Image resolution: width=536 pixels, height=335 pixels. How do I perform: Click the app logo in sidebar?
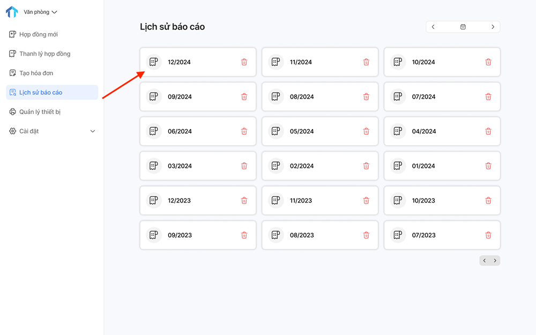[11, 12]
